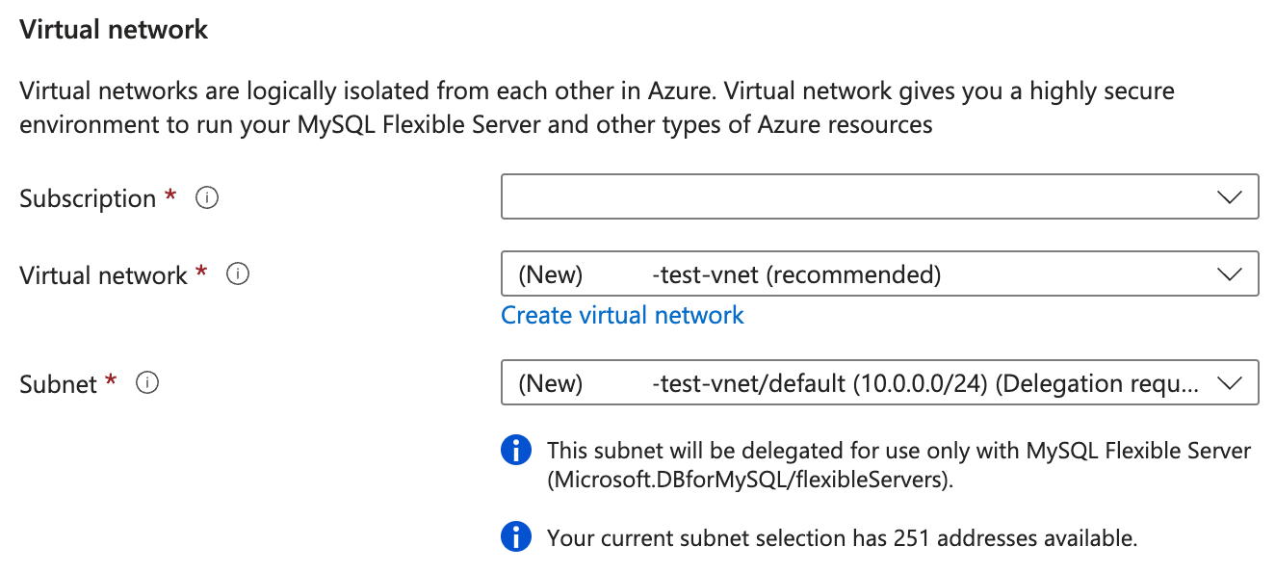Click the virtual networks description paragraph
This screenshot has width=1275, height=572.
point(596,108)
